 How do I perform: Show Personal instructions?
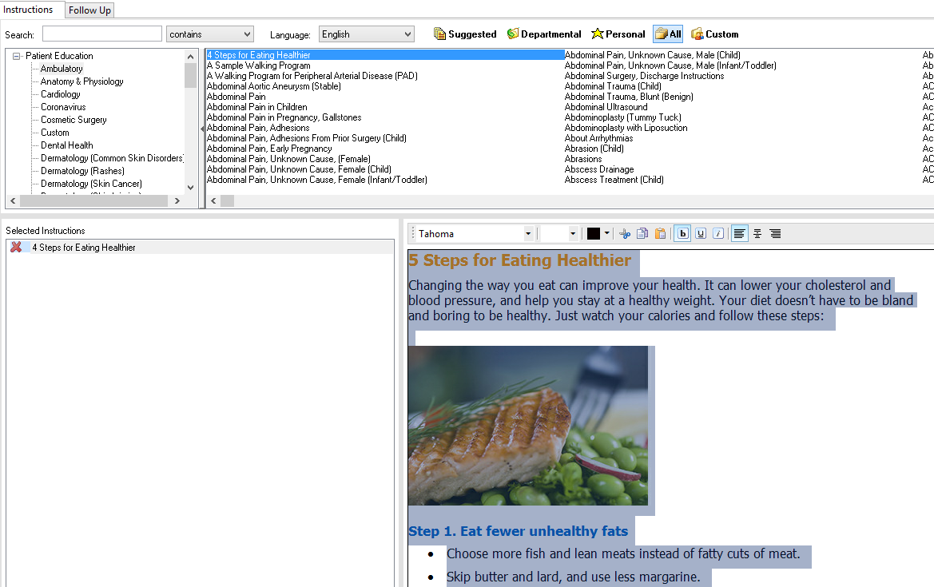(x=618, y=34)
